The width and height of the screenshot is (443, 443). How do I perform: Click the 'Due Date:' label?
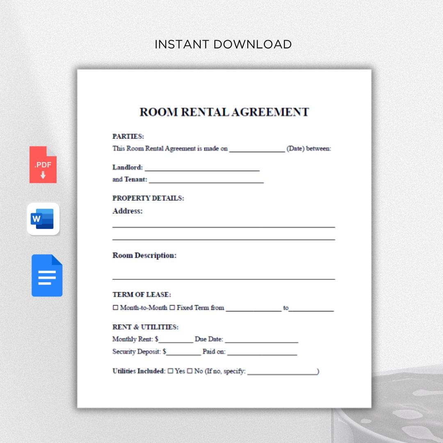209,339
